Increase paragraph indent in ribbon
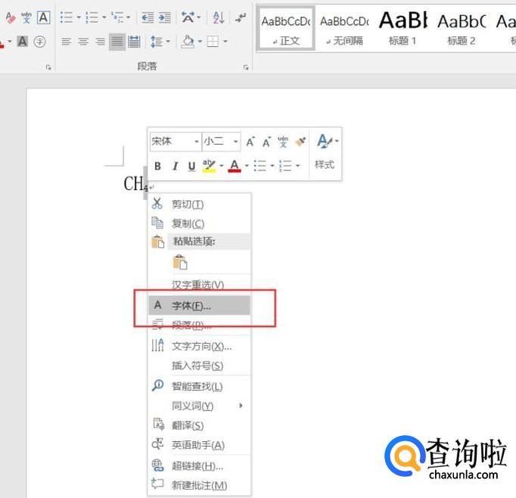Screen dimensions: 516x498 pos(164,17)
